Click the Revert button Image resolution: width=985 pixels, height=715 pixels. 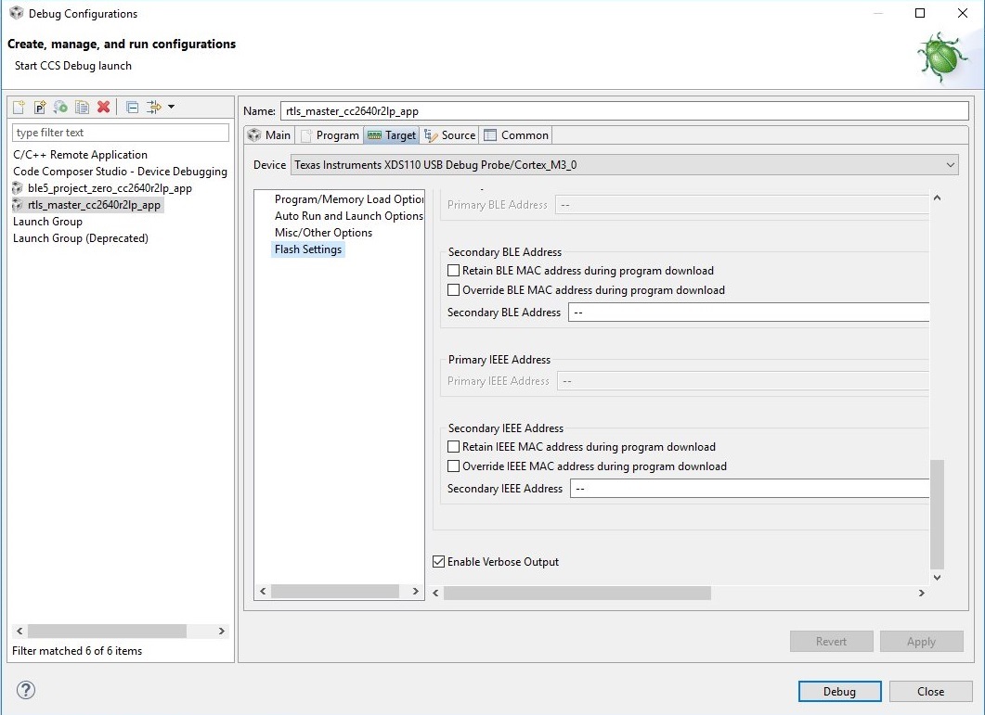[831, 642]
